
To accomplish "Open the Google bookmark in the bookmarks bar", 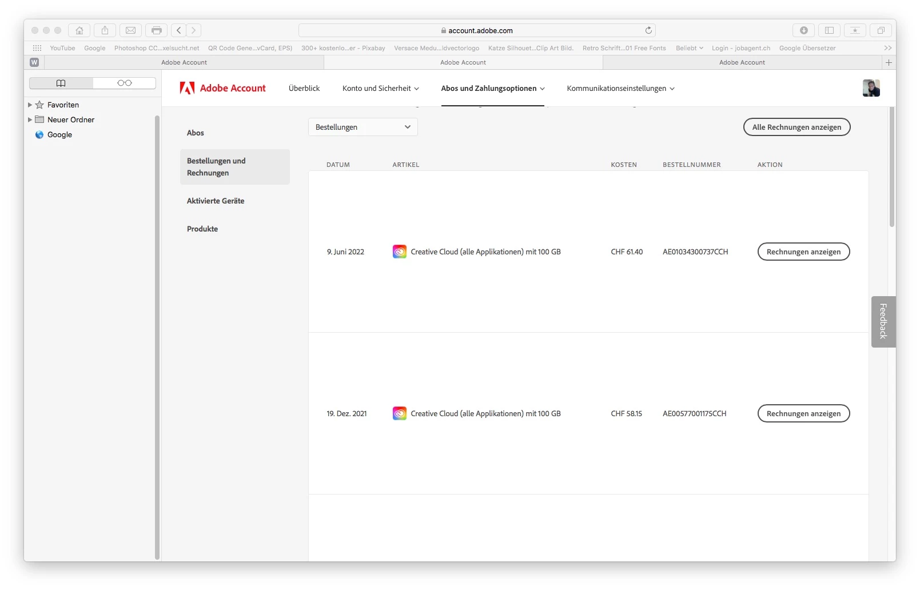I will point(95,48).
